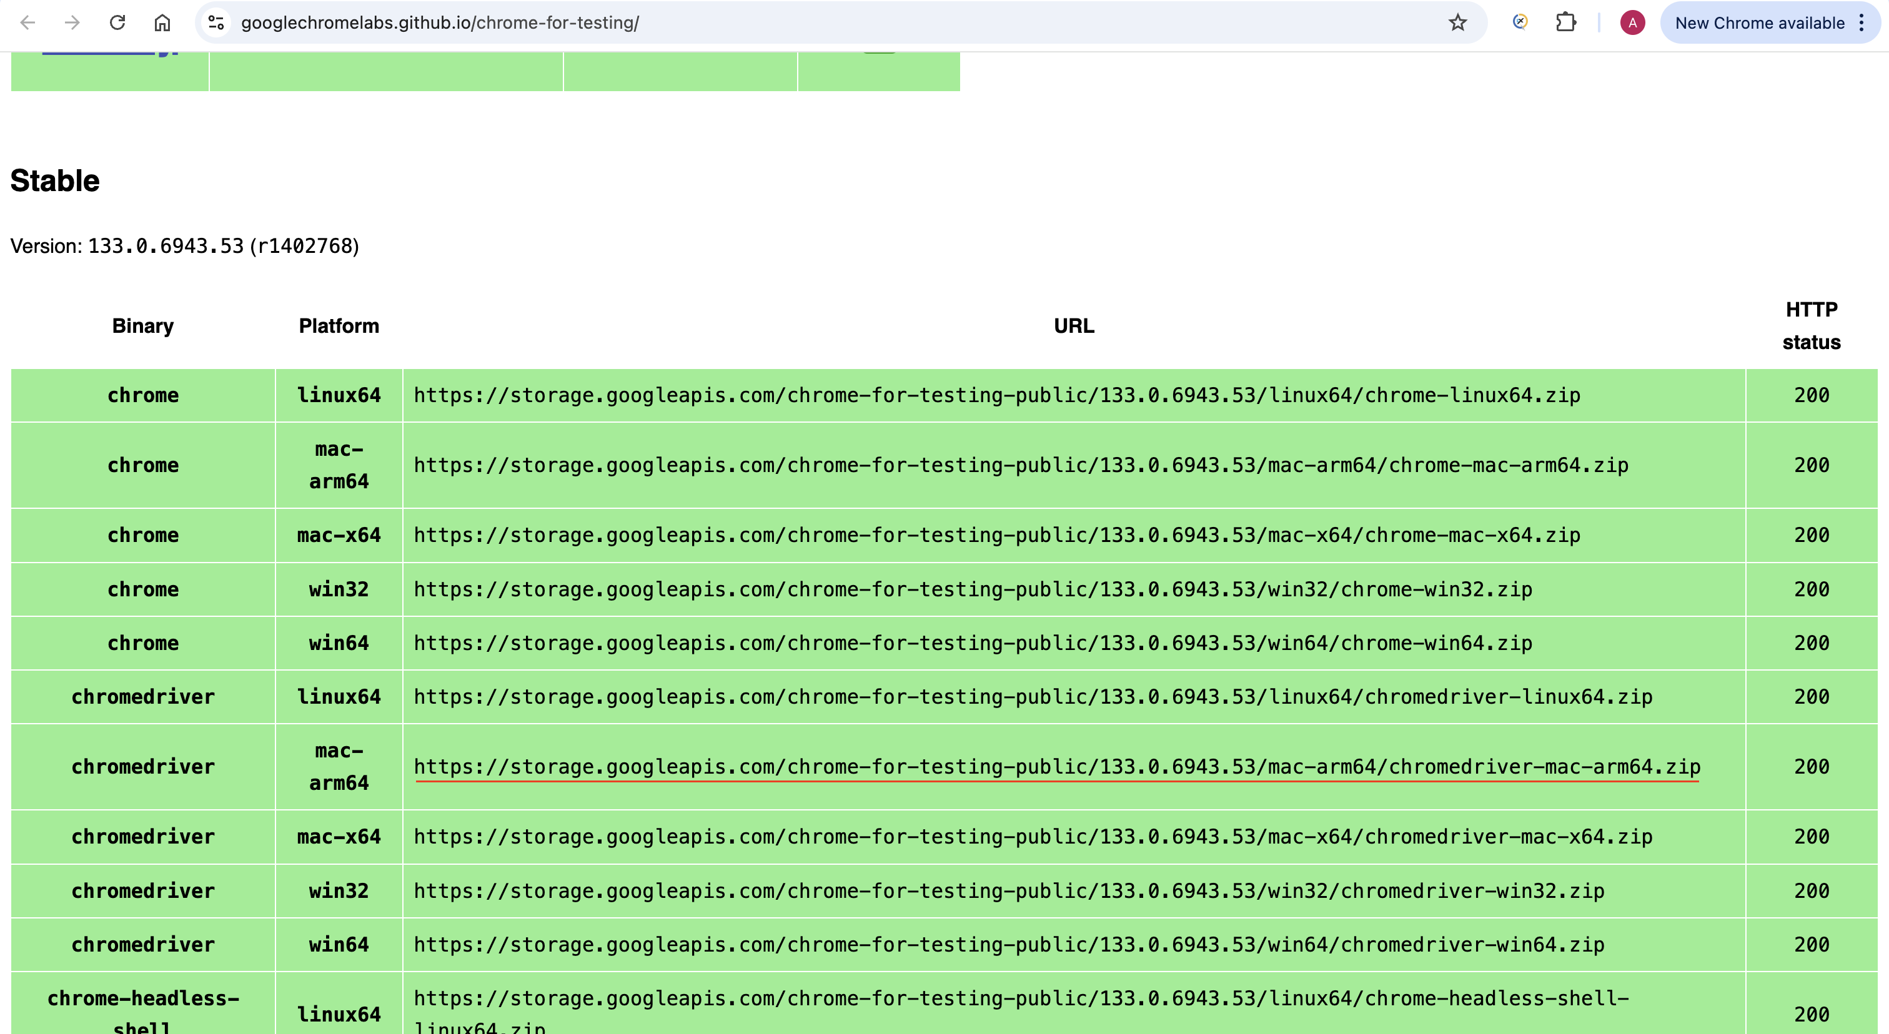
Task: Click the chrome linux64 zip URL
Action: click(996, 395)
